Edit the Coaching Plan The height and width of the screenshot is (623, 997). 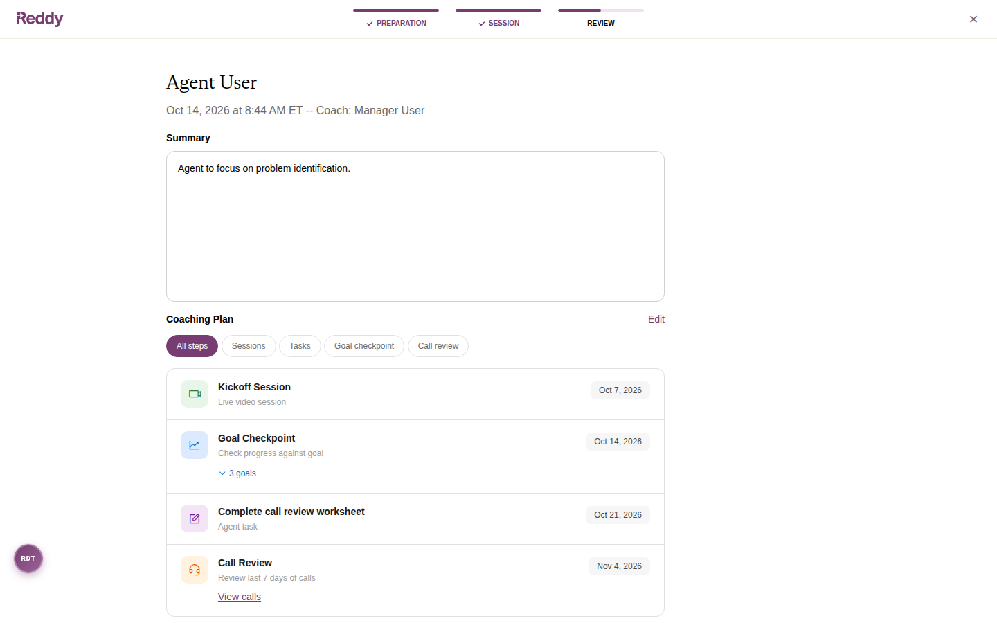pos(656,319)
